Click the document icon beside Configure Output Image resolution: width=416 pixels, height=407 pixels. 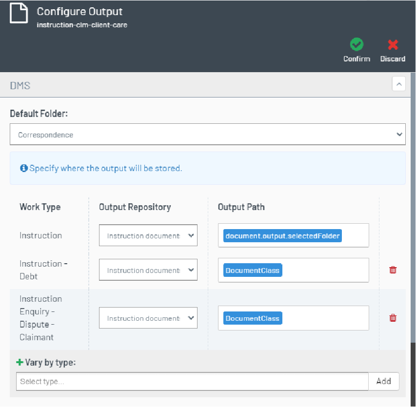19,13
